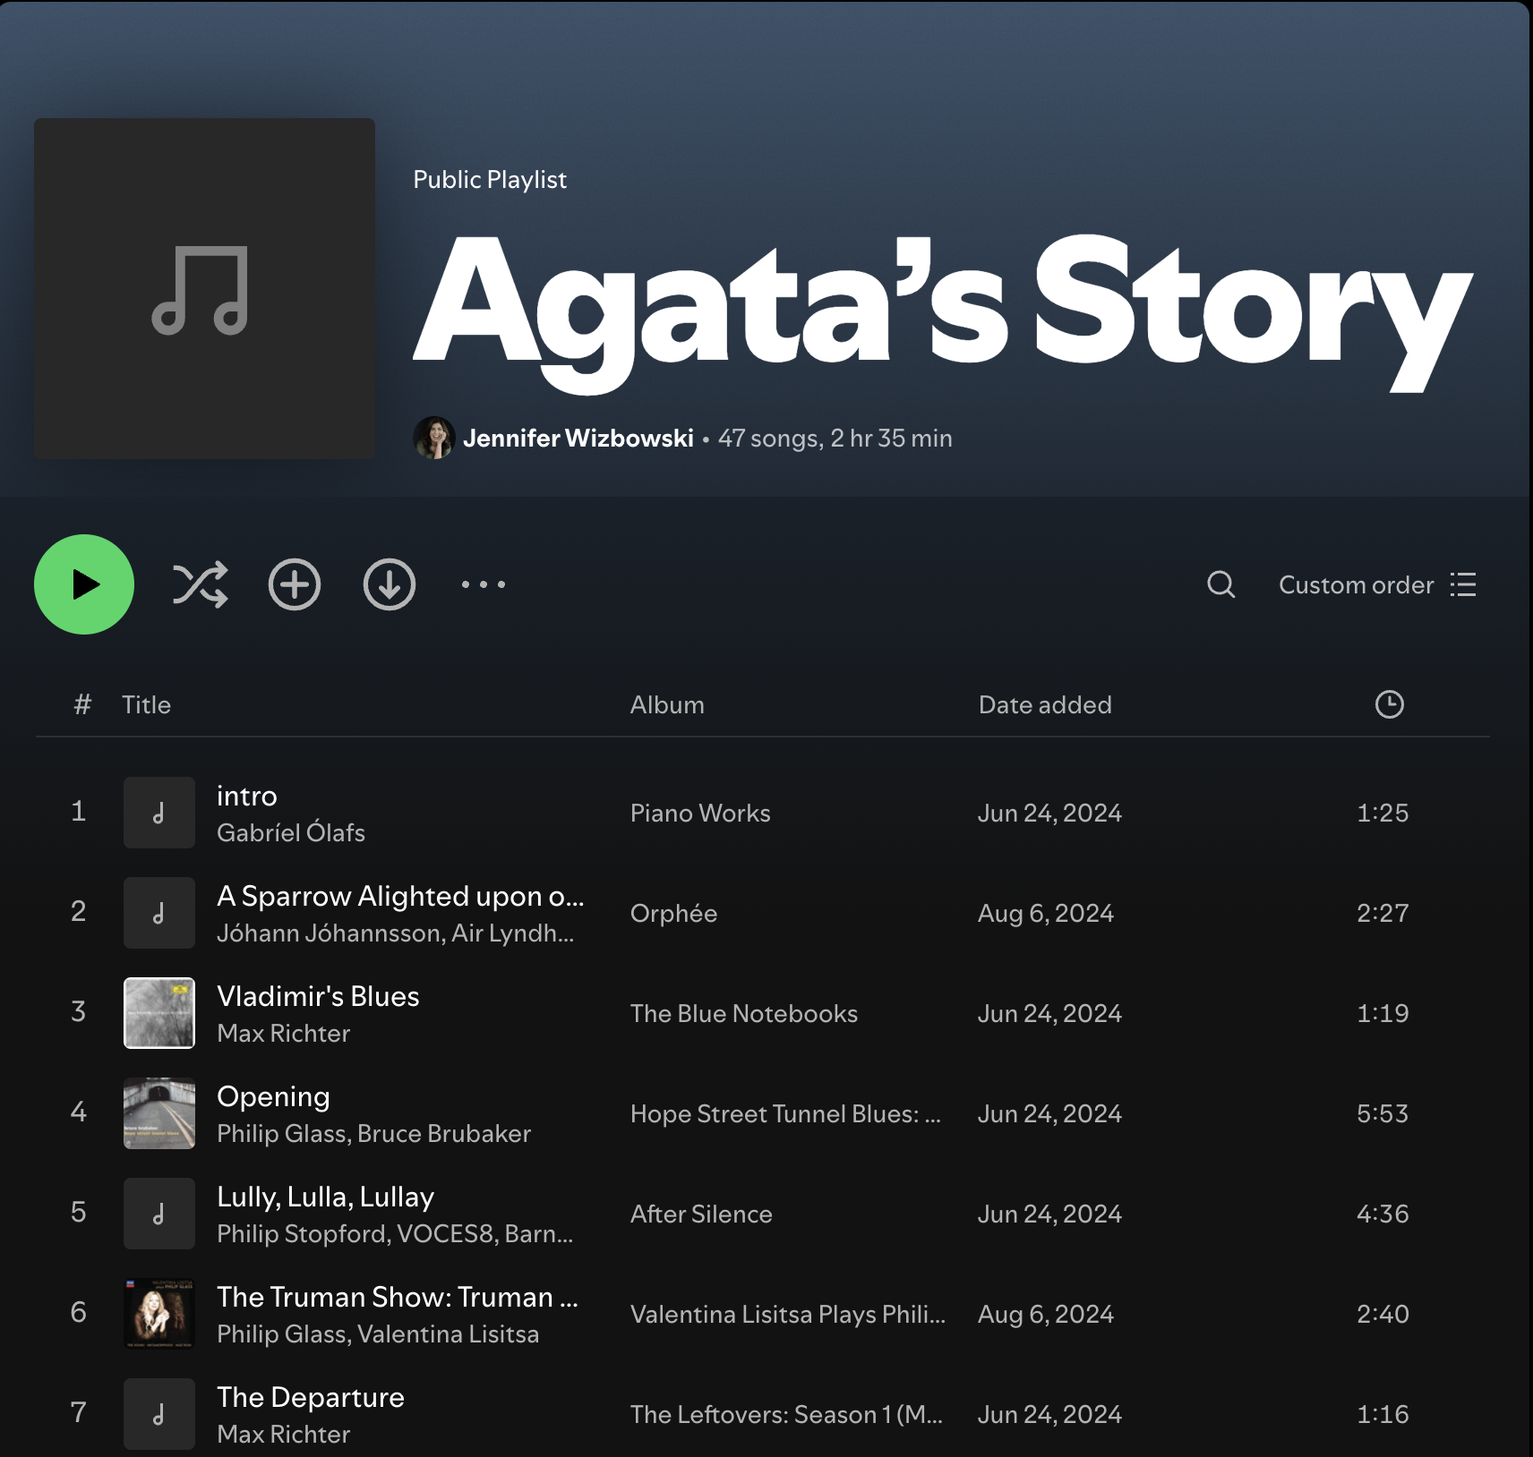1533x1457 pixels.
Task: Click track number 1
Action: (79, 811)
